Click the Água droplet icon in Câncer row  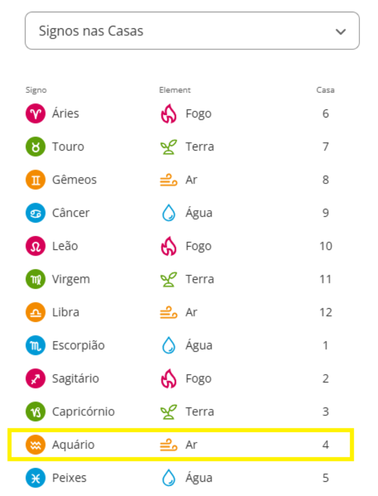pos(168,213)
